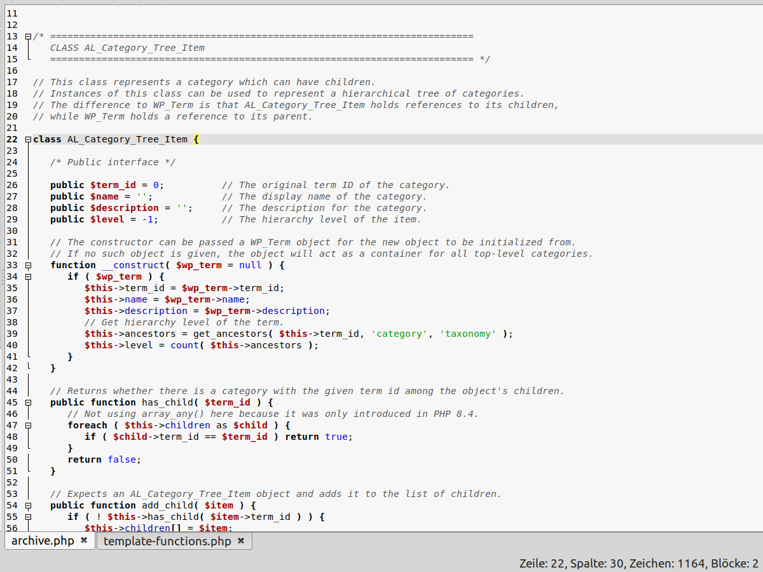This screenshot has width=763, height=572.
Task: Click the comment 'The hierarchy level of the item.'
Action: click(x=322, y=219)
